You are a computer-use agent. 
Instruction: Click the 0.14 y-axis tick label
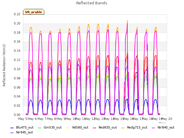(x=17, y=51)
